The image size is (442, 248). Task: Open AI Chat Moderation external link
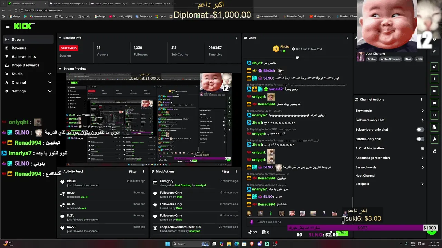(422, 148)
